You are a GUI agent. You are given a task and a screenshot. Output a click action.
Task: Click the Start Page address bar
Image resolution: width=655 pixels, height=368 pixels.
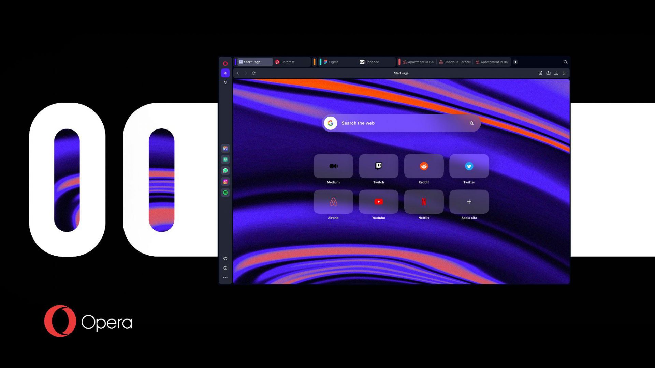[x=401, y=73]
